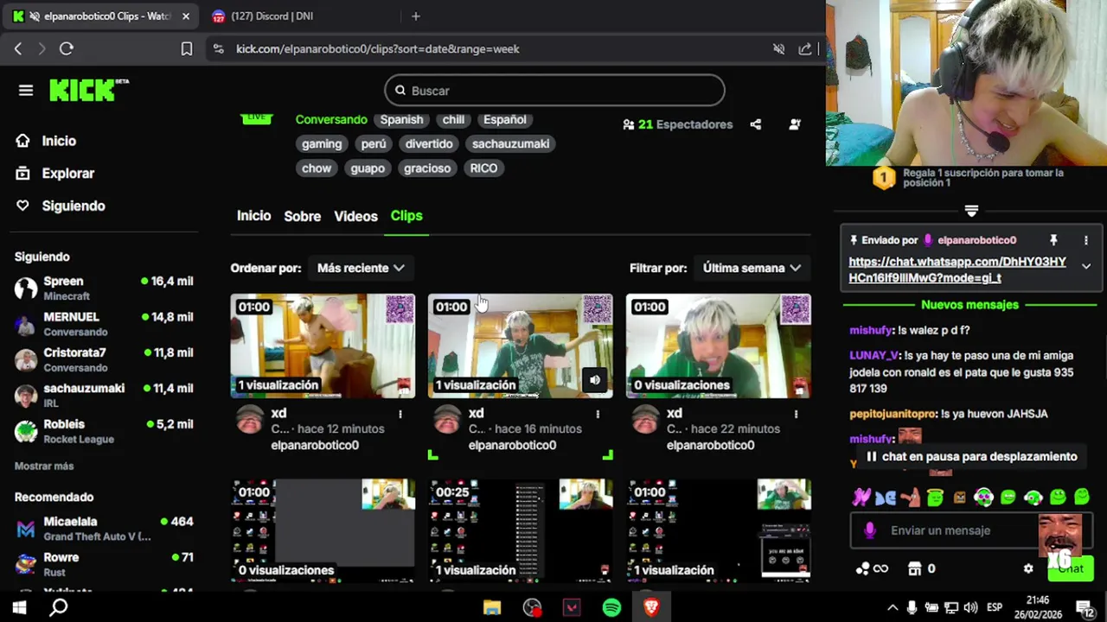Click the pin icon on the pinned message
The height and width of the screenshot is (622, 1107).
click(1053, 240)
